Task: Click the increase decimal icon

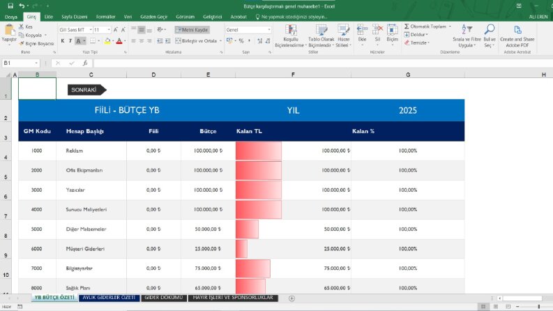Action: coord(259,41)
